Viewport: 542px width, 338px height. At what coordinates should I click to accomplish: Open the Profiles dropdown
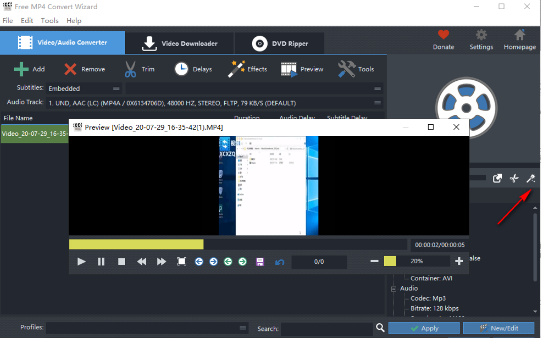147,328
